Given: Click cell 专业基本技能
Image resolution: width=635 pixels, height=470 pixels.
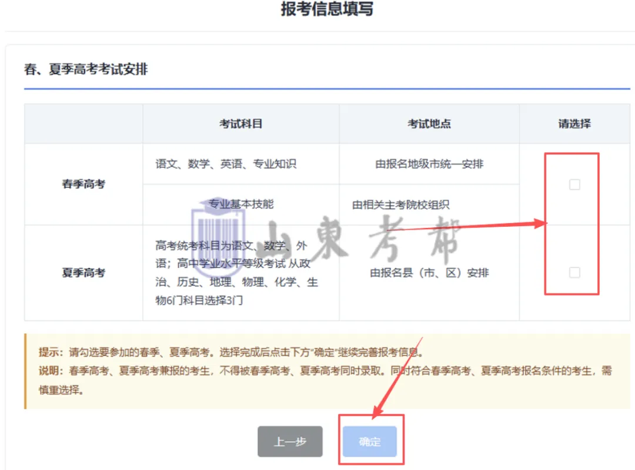Looking at the screenshot, I should coord(241,205).
